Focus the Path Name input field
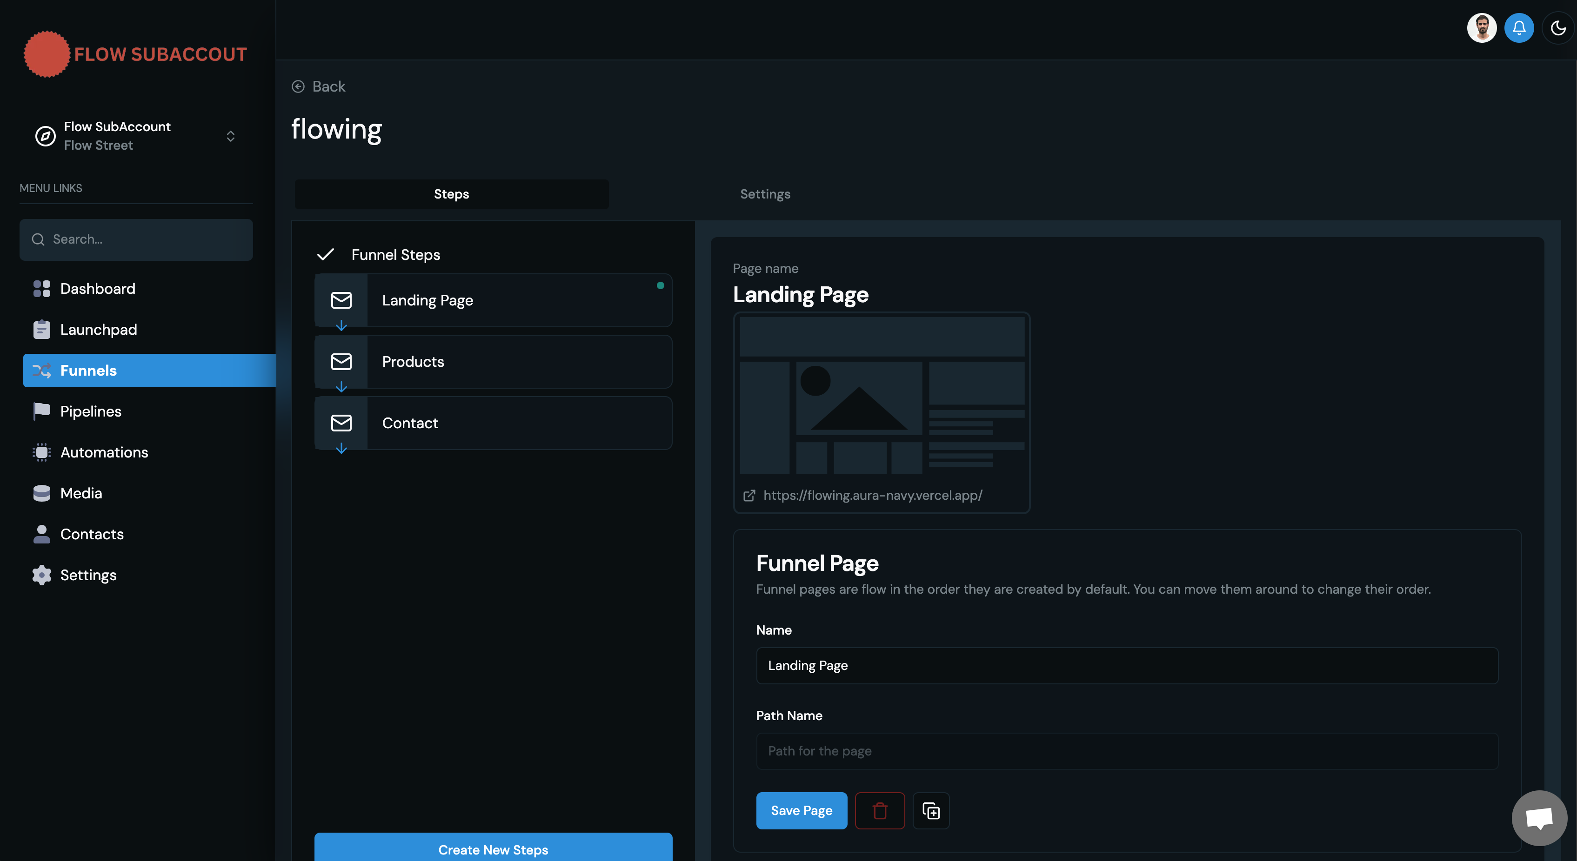The width and height of the screenshot is (1577, 861). point(1126,751)
